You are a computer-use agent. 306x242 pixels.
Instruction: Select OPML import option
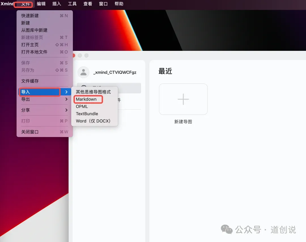click(x=94, y=106)
